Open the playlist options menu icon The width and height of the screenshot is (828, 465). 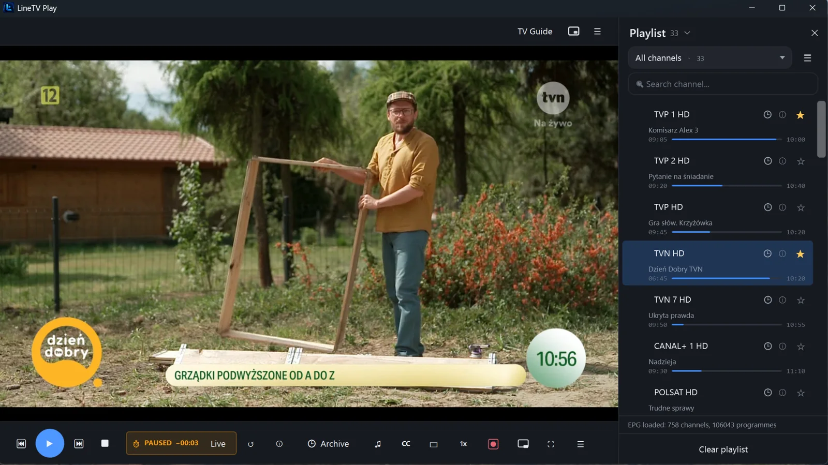[x=807, y=58]
